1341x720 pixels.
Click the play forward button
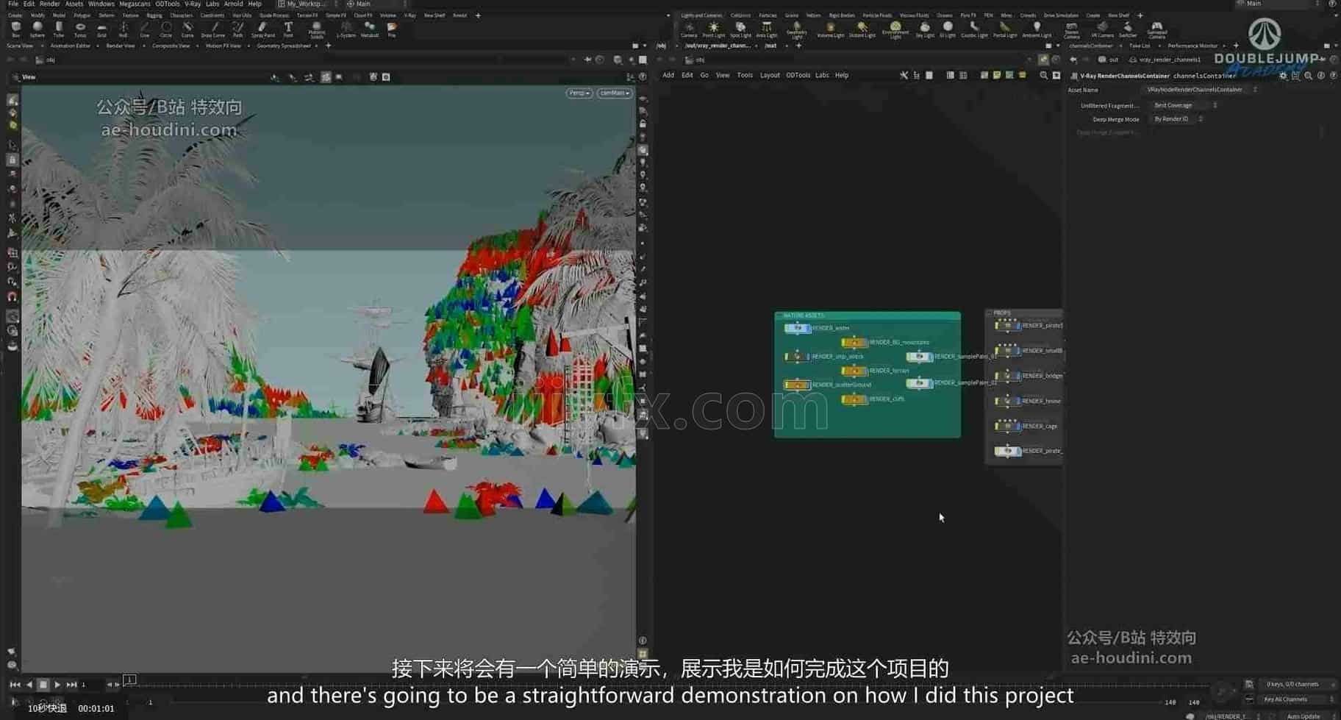pyautogui.click(x=57, y=685)
